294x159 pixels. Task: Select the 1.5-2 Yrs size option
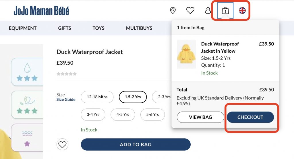pyautogui.click(x=133, y=97)
